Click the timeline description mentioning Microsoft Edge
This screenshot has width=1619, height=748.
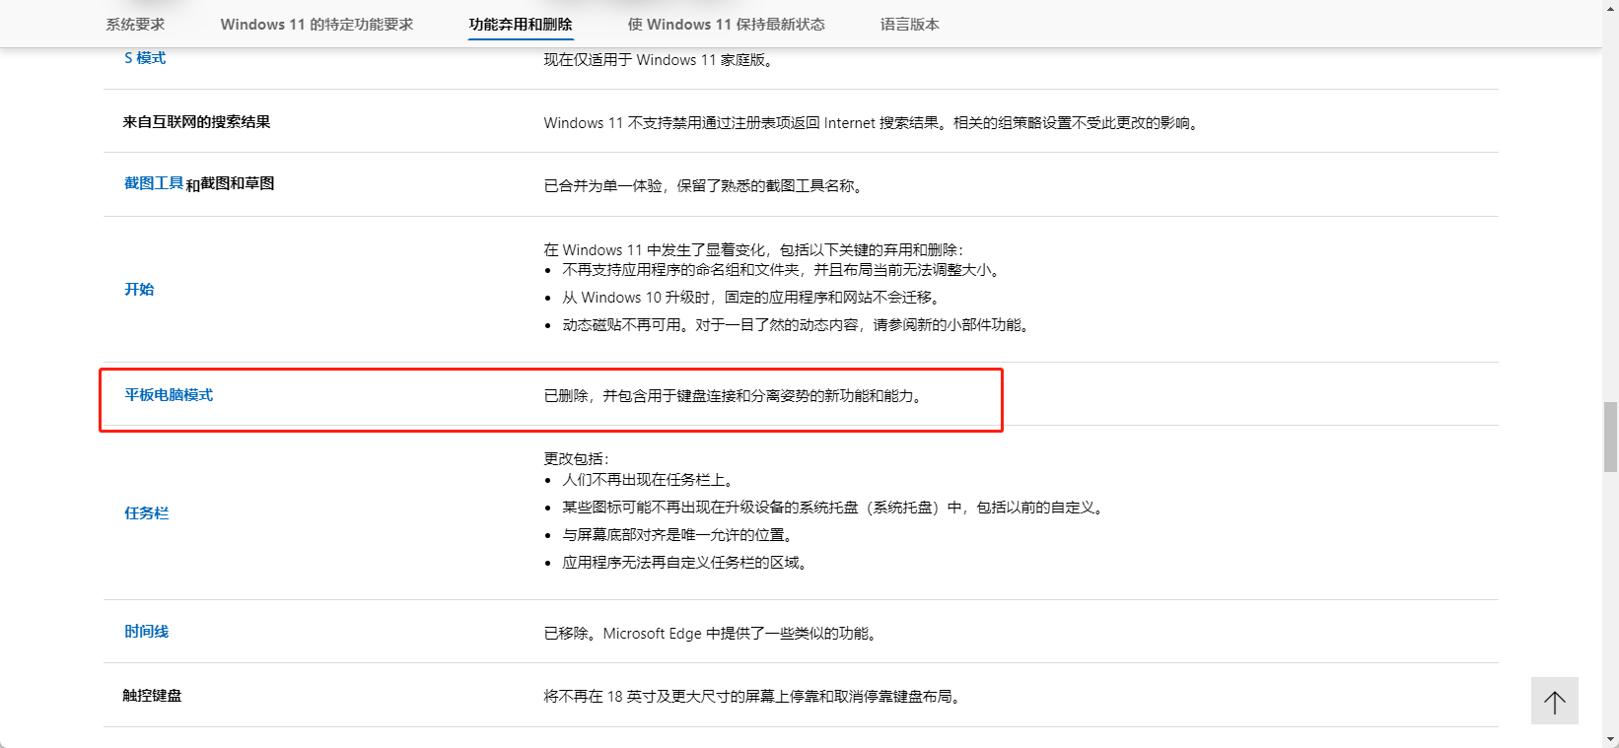pyautogui.click(x=711, y=634)
